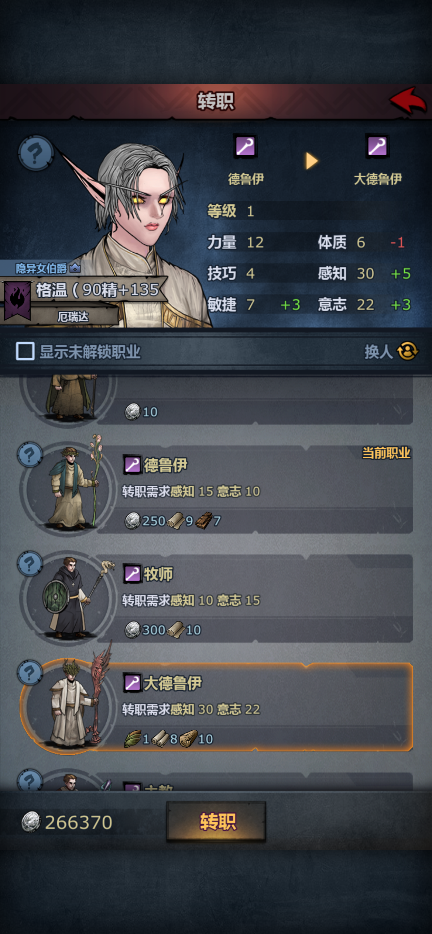The image size is (432, 934).
Task: Tap the 换人 text label
Action: point(378,351)
